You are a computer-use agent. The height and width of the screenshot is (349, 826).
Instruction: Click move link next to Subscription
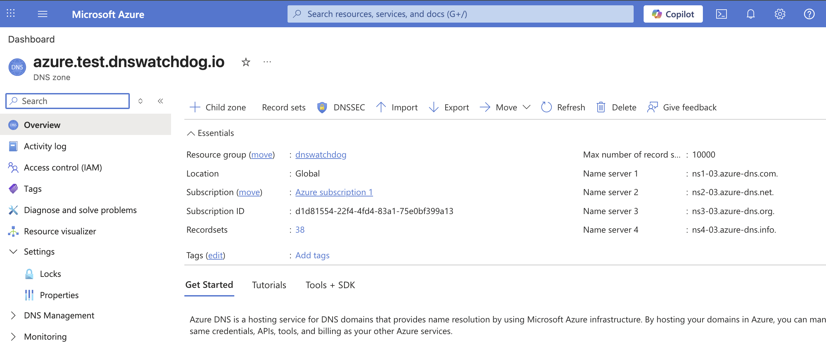(249, 192)
